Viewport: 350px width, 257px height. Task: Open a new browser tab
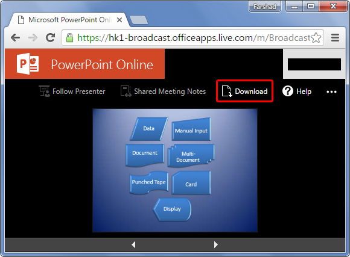139,20
